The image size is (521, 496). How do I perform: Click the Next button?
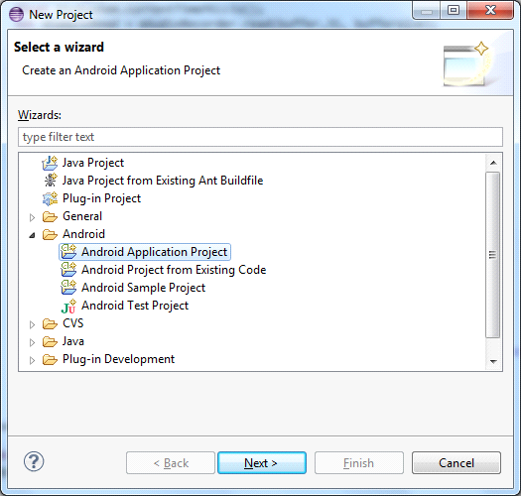(262, 463)
